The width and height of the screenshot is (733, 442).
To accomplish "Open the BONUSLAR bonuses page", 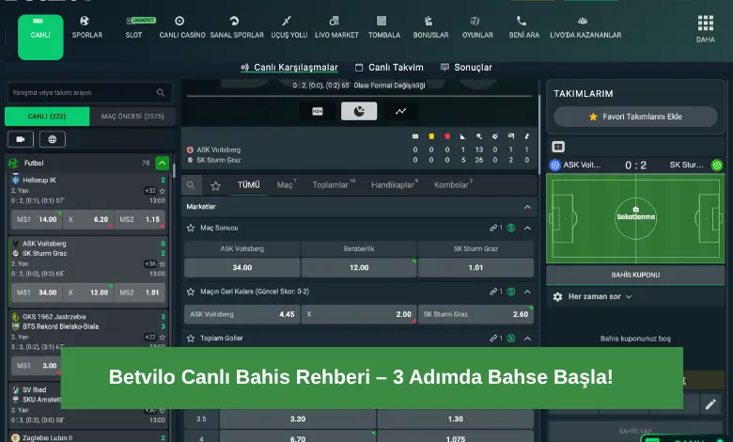I will [430, 27].
